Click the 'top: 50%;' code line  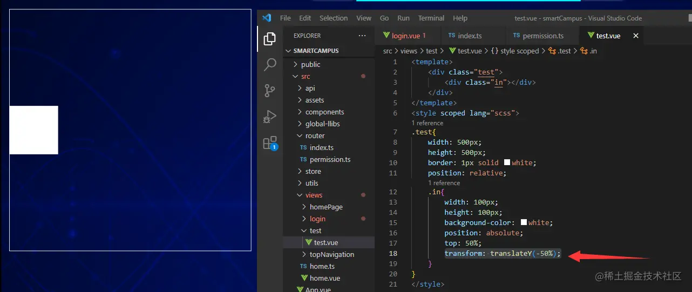tap(464, 243)
